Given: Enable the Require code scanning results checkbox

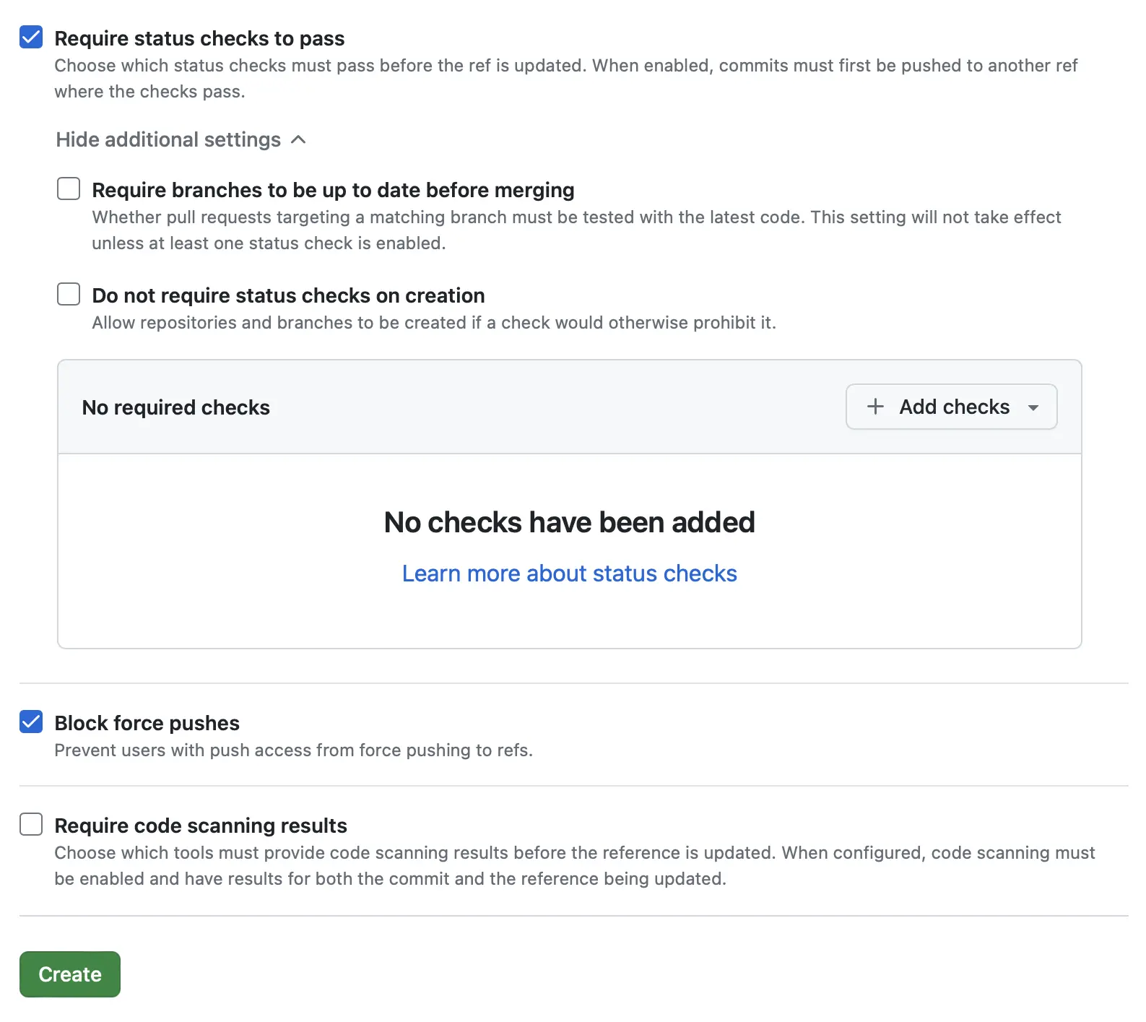Looking at the screenshot, I should [x=31, y=824].
